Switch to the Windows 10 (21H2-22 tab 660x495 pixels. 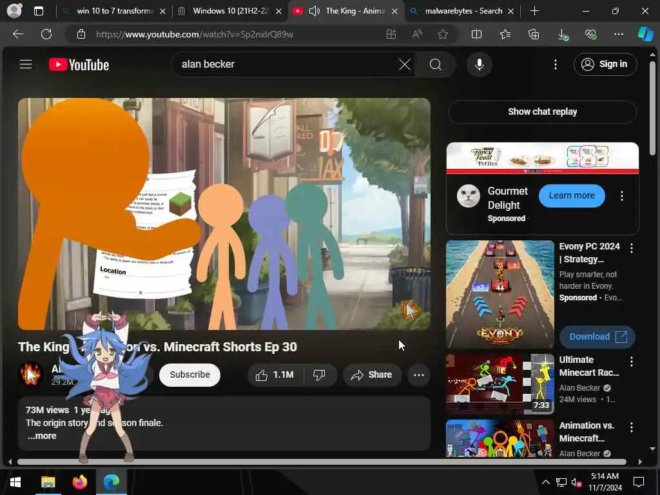[230, 11]
